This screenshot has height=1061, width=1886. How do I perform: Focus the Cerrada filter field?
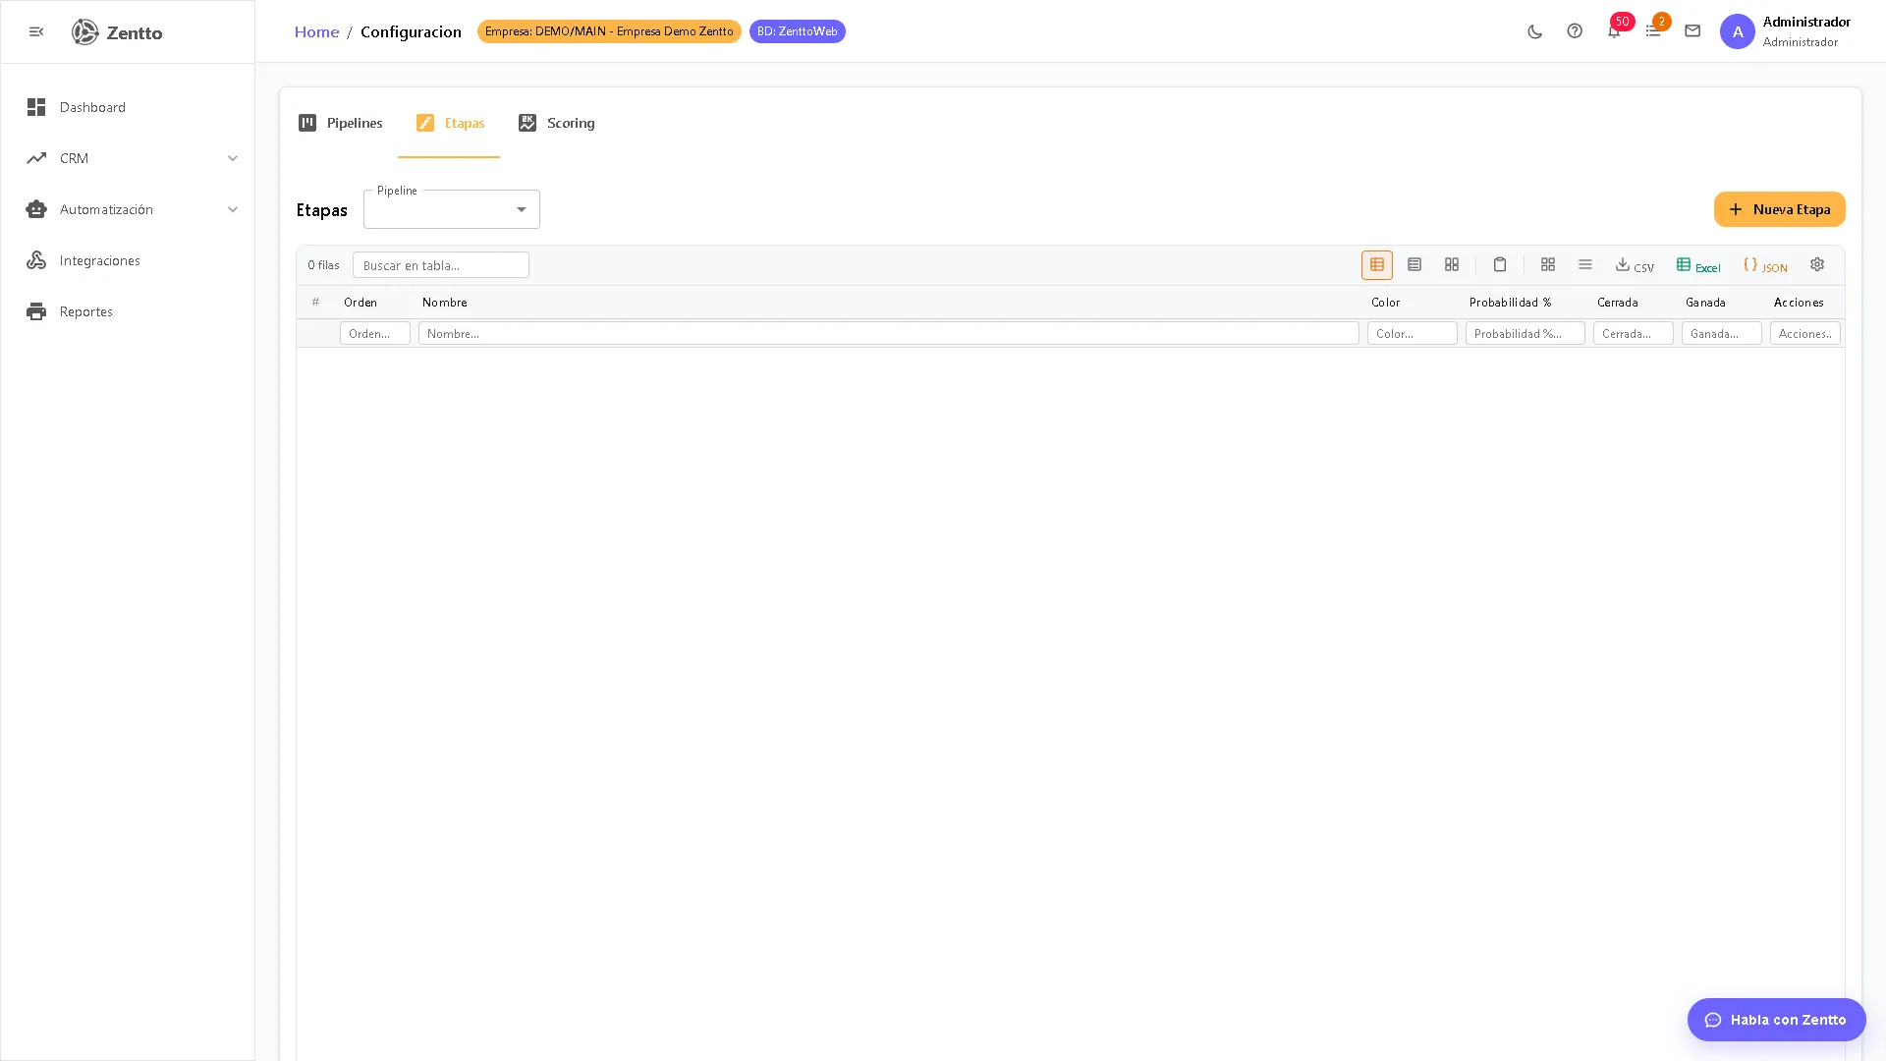[1634, 334]
